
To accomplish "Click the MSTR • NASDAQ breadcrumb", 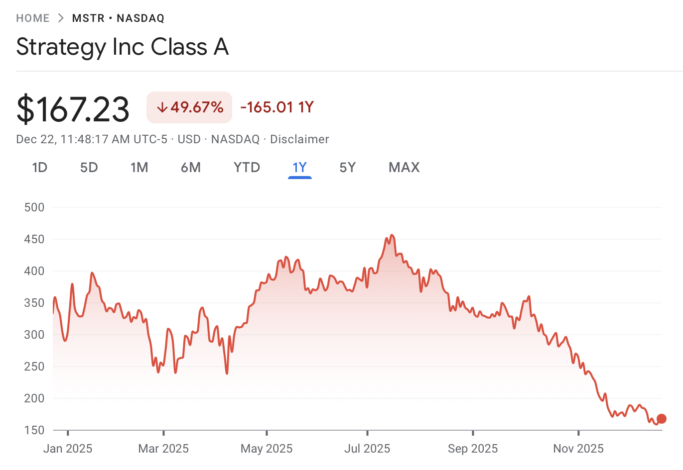I will coord(118,18).
